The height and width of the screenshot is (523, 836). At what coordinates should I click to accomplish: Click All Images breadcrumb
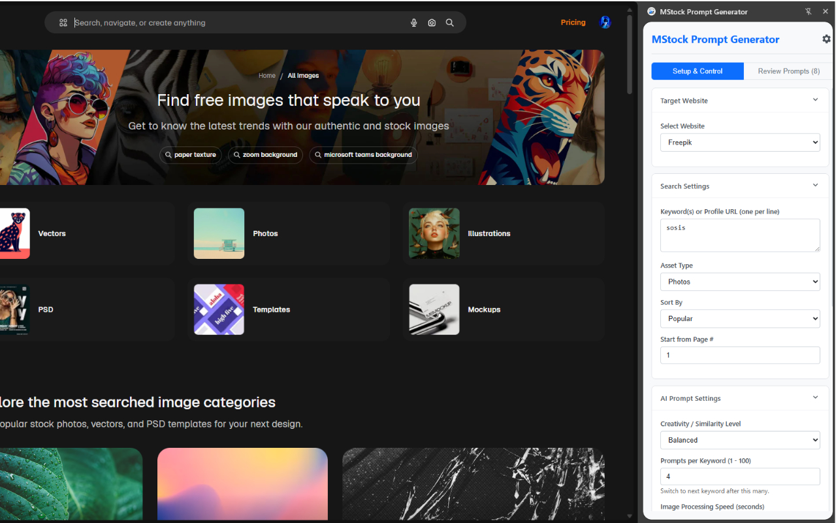pos(304,76)
